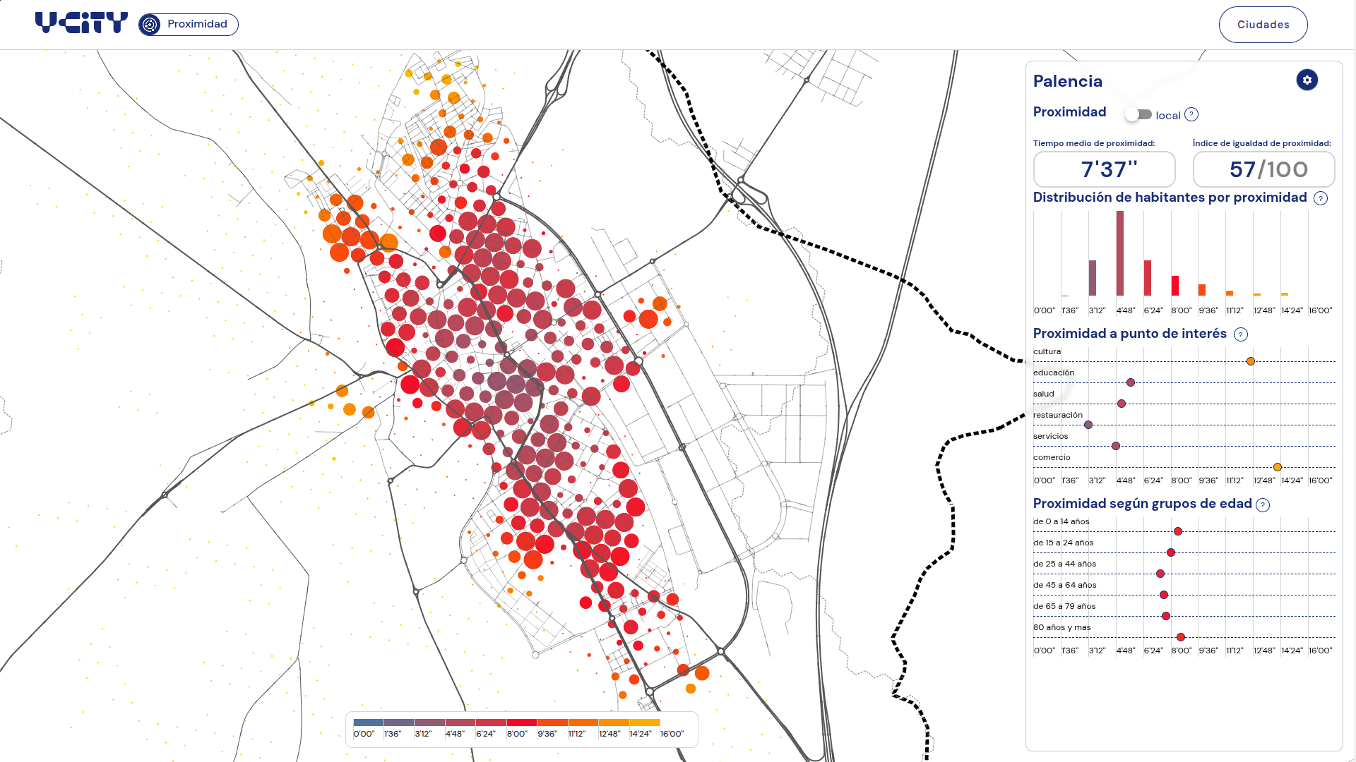Open help icon next to local toggle
The height and width of the screenshot is (762, 1356).
coord(1191,114)
